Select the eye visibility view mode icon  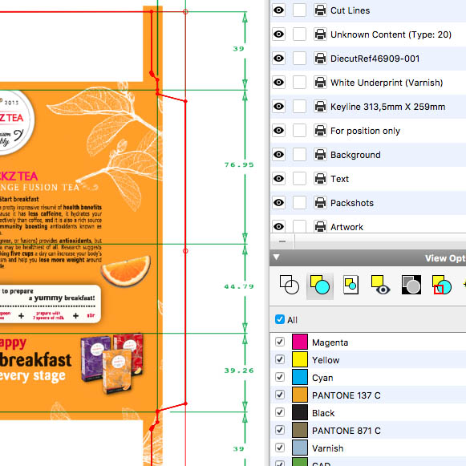tap(381, 285)
